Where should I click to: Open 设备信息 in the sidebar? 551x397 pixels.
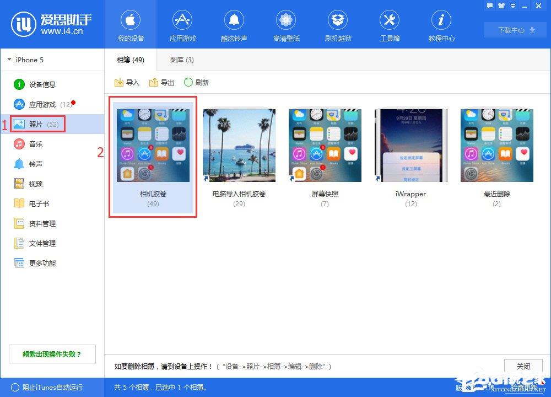click(x=35, y=84)
